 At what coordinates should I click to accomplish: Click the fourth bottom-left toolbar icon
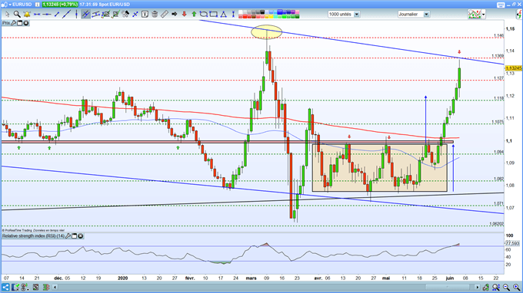coord(35,287)
